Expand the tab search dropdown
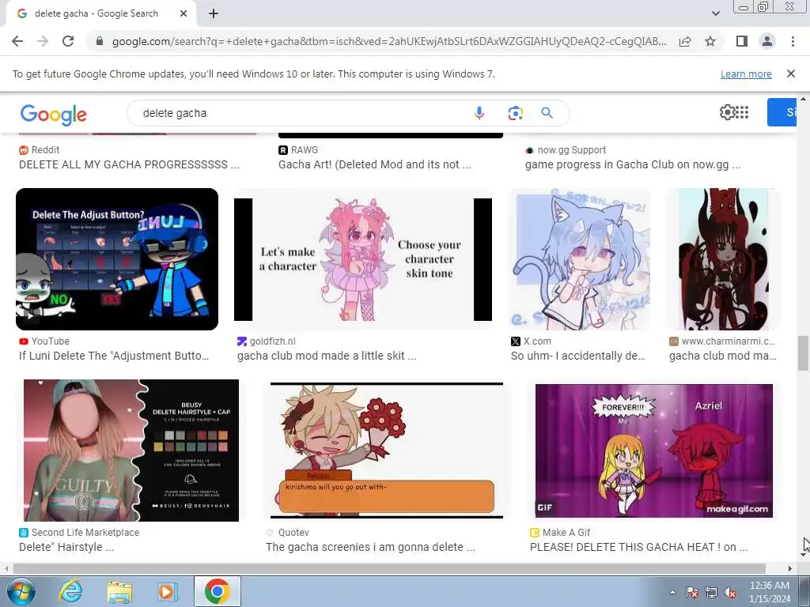Viewport: 810px width, 607px height. click(715, 14)
